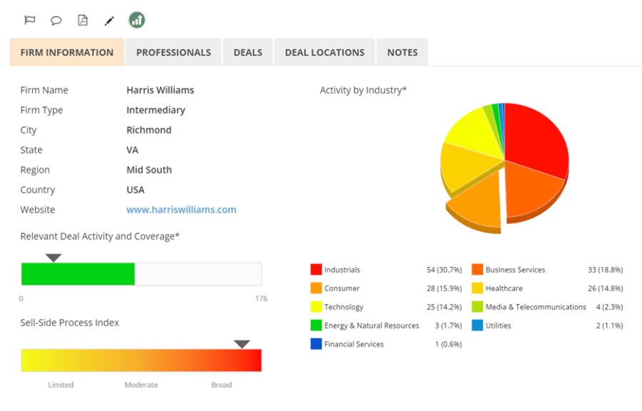Select the Firm Information tab
This screenshot has height=411, width=642.
coord(67,52)
